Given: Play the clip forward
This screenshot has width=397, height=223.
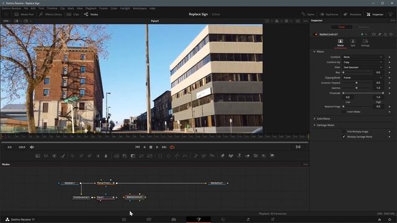Looking at the screenshot, I should [x=157, y=147].
